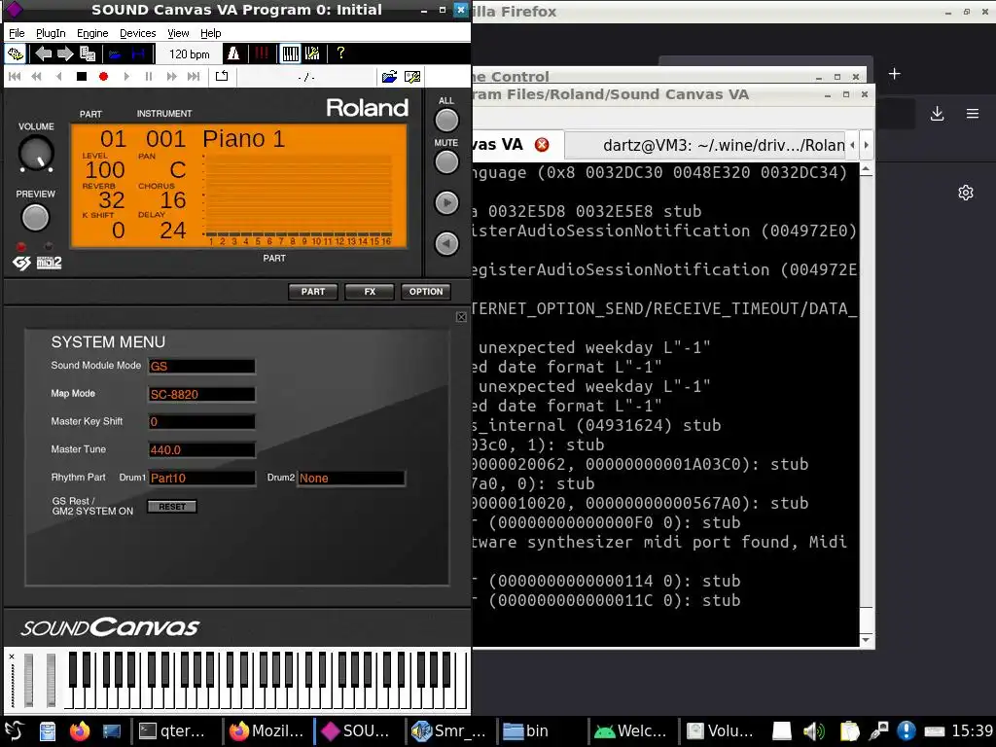Click the 120 bpm tempo field
This screenshot has height=747, width=996.
(x=190, y=54)
